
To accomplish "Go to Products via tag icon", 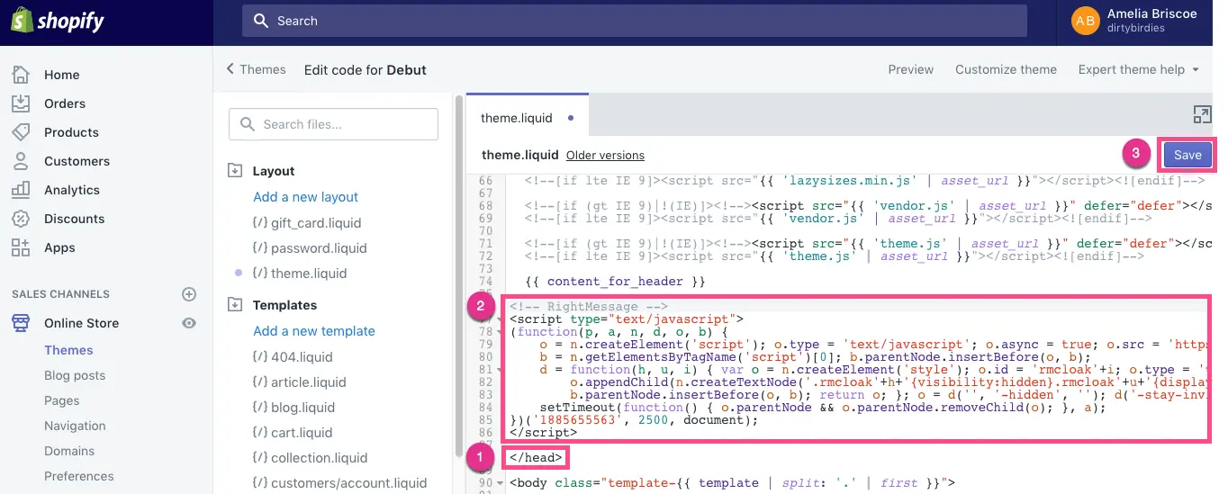I will coord(21,132).
